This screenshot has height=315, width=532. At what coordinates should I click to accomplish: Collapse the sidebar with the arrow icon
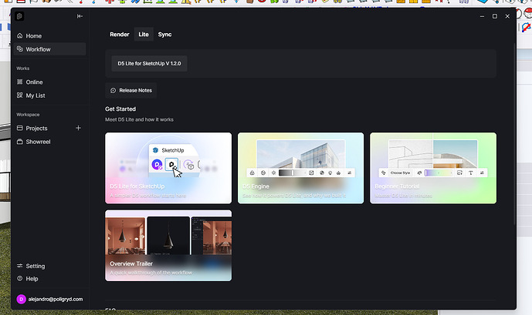pos(80,16)
